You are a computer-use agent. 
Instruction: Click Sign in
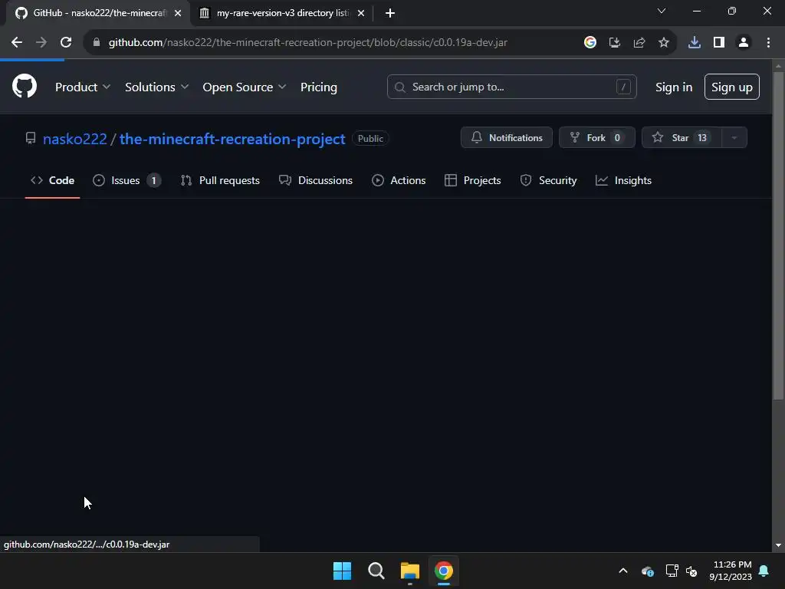[x=674, y=87]
